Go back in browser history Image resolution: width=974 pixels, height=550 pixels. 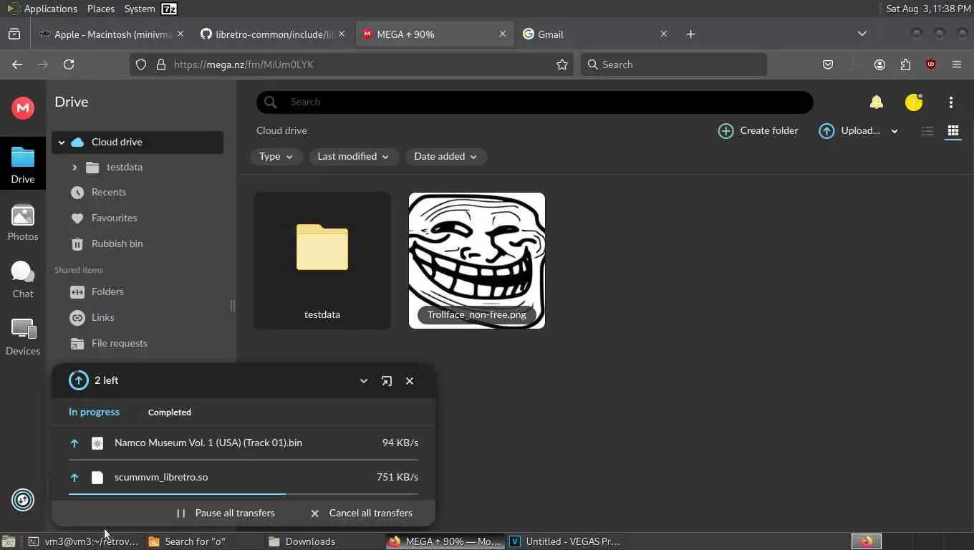tap(17, 64)
